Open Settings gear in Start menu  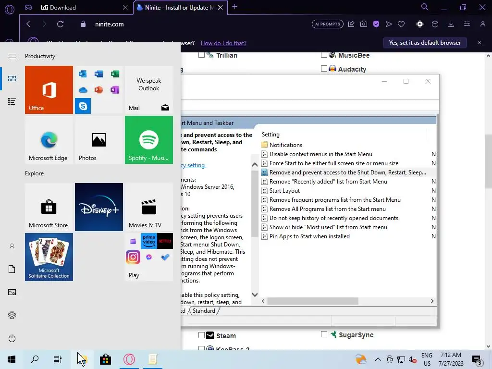point(12,315)
